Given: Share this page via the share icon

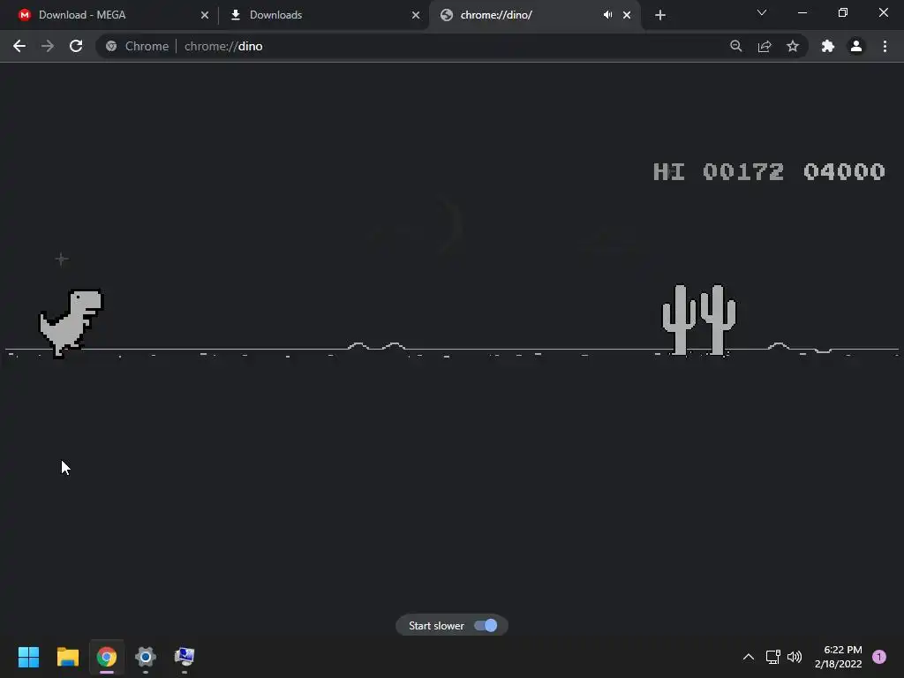Looking at the screenshot, I should coord(765,46).
